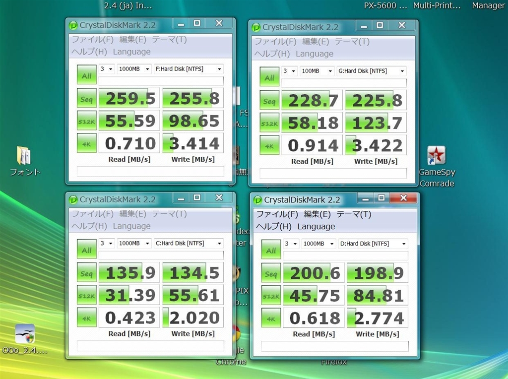The image size is (508, 379).
Task: Select the フォント folder desktop icon
Action: point(25,161)
